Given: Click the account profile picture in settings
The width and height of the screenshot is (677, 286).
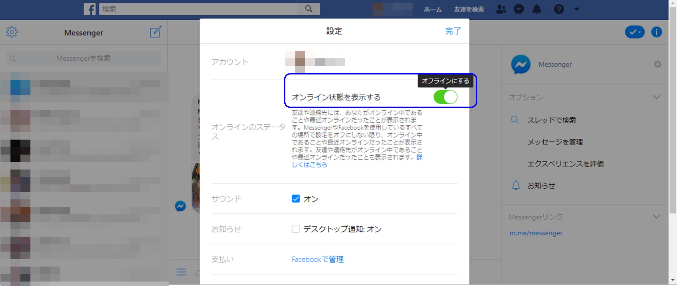Looking at the screenshot, I should (x=300, y=62).
